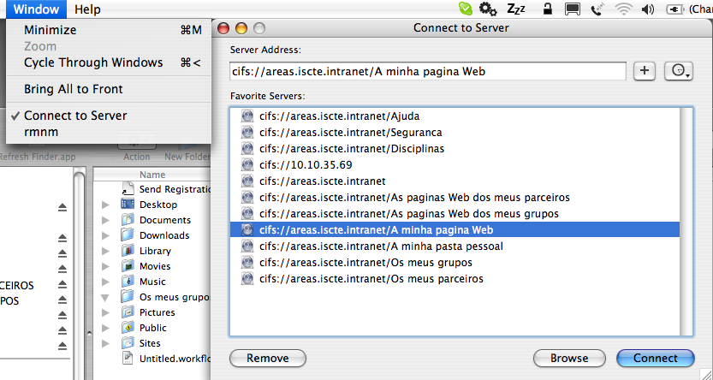Open the gears menu bar icon
Screen dimensions: 713x380
[488, 9]
